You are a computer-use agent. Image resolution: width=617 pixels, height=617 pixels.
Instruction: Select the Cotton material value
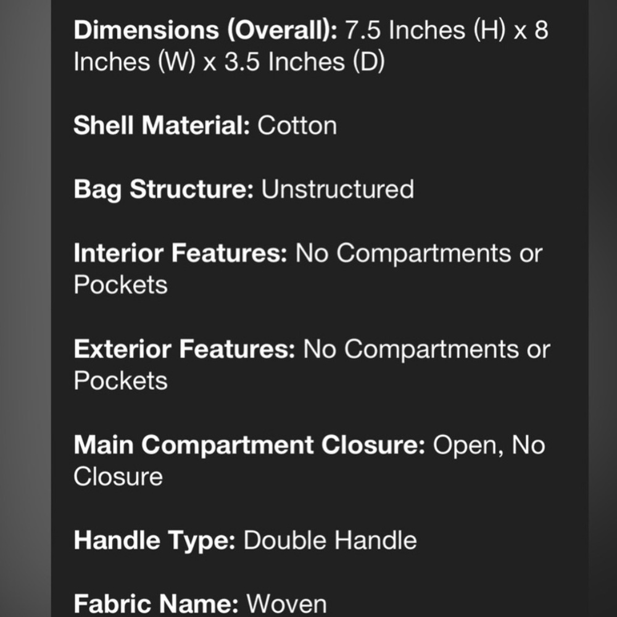(297, 126)
